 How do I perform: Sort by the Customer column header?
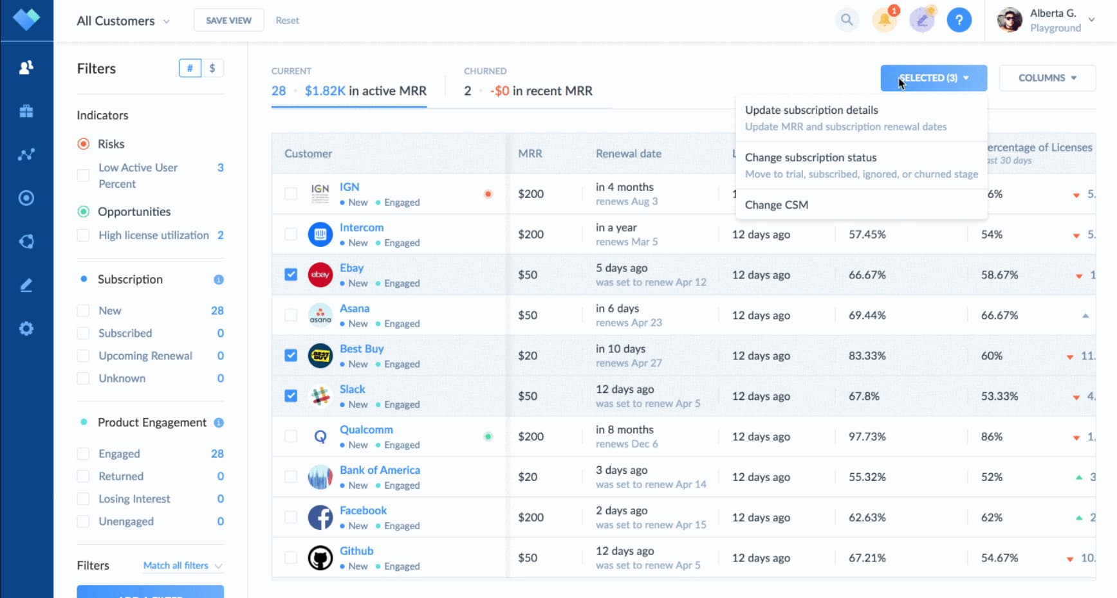click(x=308, y=154)
